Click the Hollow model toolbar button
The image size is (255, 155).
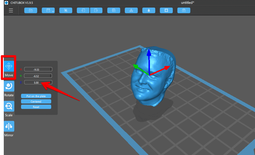(149, 11)
